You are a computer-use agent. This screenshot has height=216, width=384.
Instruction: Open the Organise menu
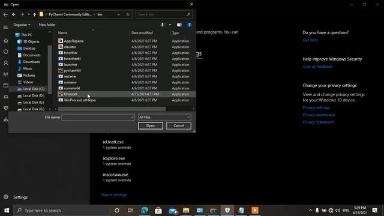(22, 25)
